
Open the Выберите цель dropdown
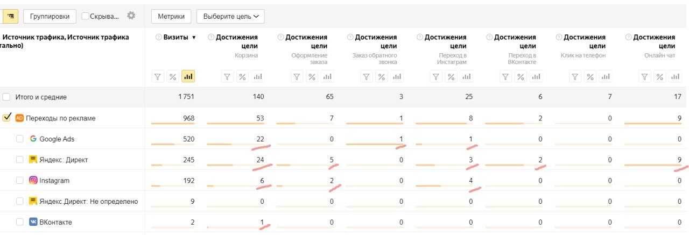coord(230,16)
